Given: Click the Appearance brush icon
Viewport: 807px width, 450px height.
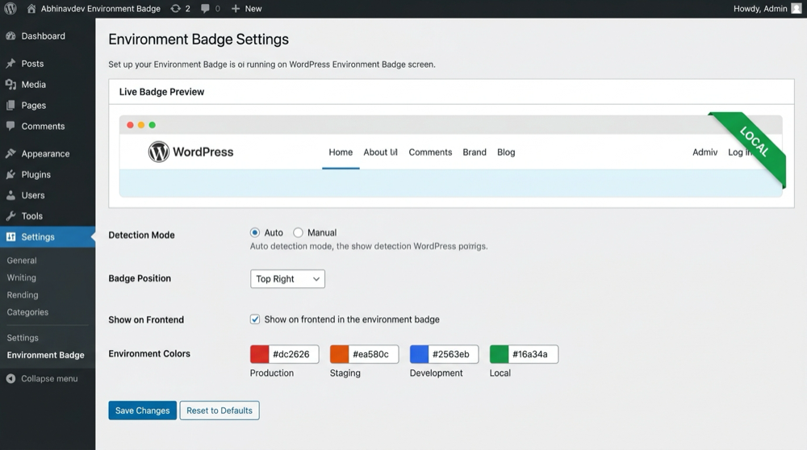Looking at the screenshot, I should coord(10,154).
